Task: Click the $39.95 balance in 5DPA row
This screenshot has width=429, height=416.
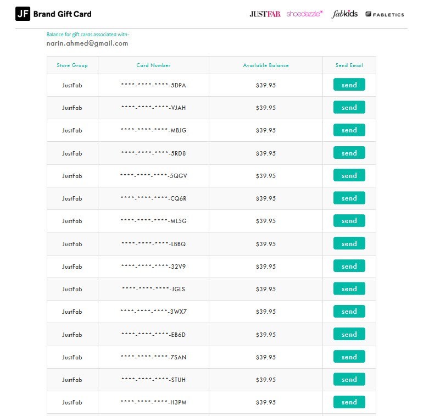Action: [x=266, y=85]
